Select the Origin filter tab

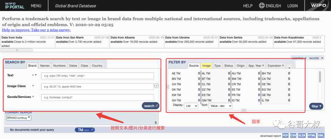tap(241, 66)
